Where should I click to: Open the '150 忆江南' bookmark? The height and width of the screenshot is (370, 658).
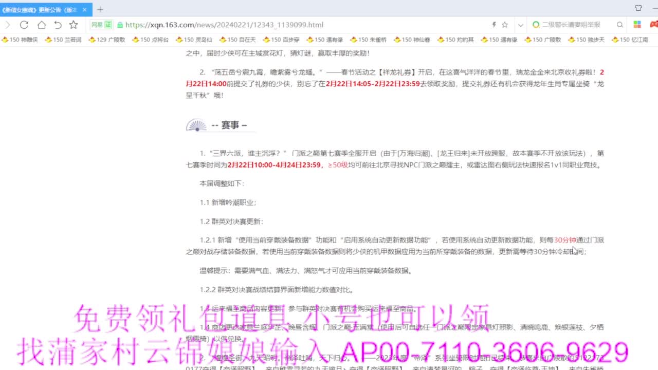click(631, 39)
